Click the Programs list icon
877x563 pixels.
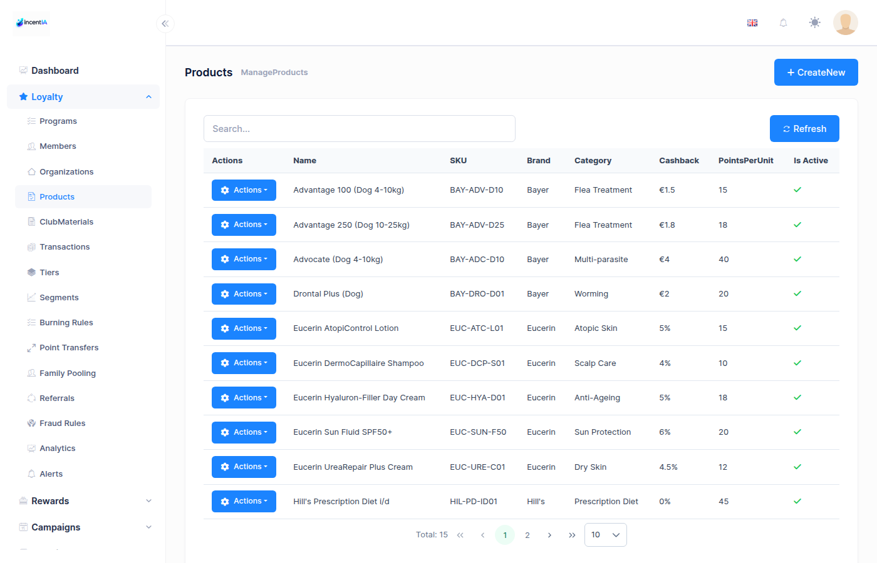[31, 121]
